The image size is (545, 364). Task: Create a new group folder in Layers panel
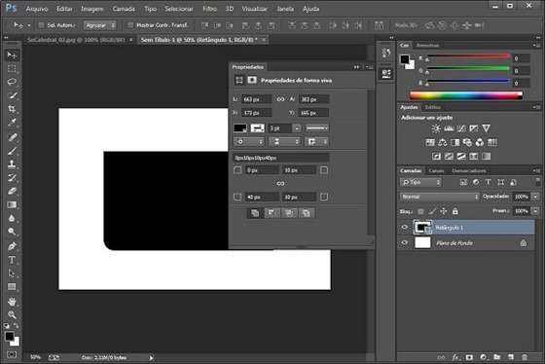tap(497, 357)
